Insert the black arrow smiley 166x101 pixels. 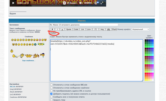coord(30,45)
